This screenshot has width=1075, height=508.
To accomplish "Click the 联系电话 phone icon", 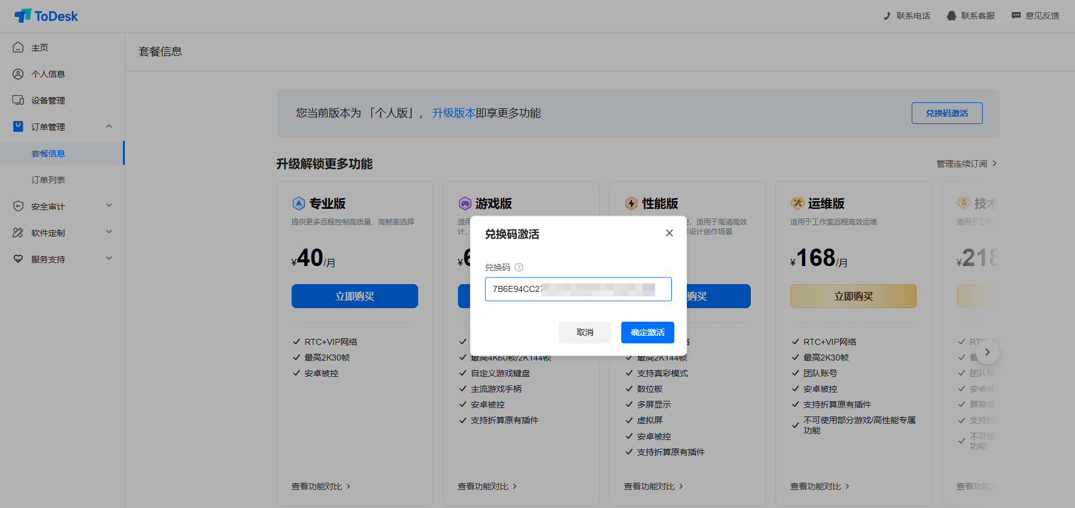I will coord(887,16).
